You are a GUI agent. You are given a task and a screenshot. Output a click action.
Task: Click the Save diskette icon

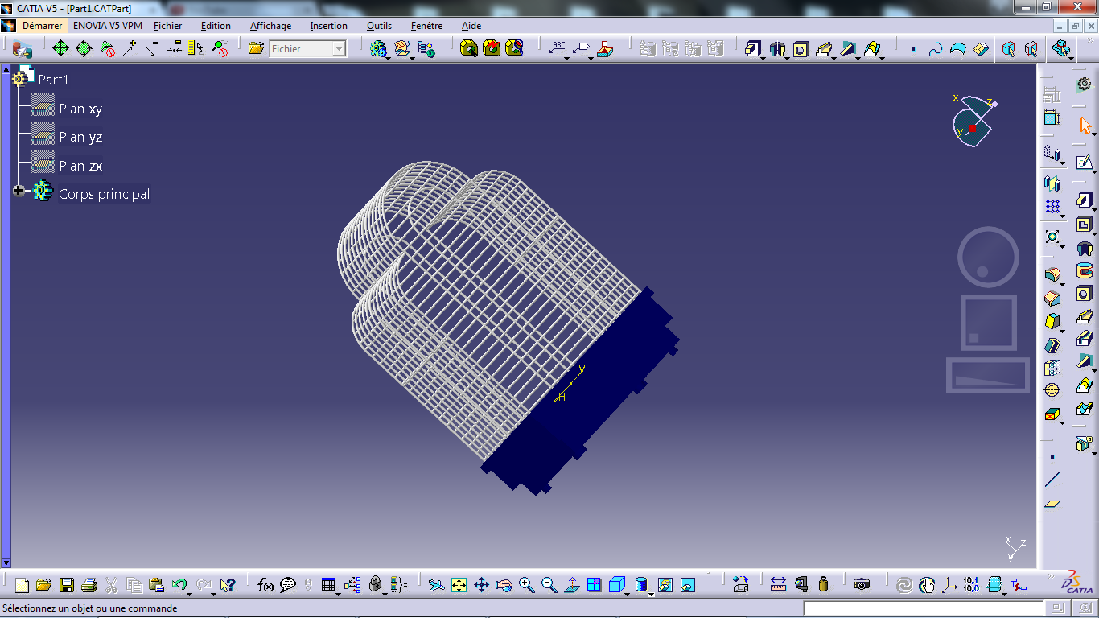click(67, 585)
